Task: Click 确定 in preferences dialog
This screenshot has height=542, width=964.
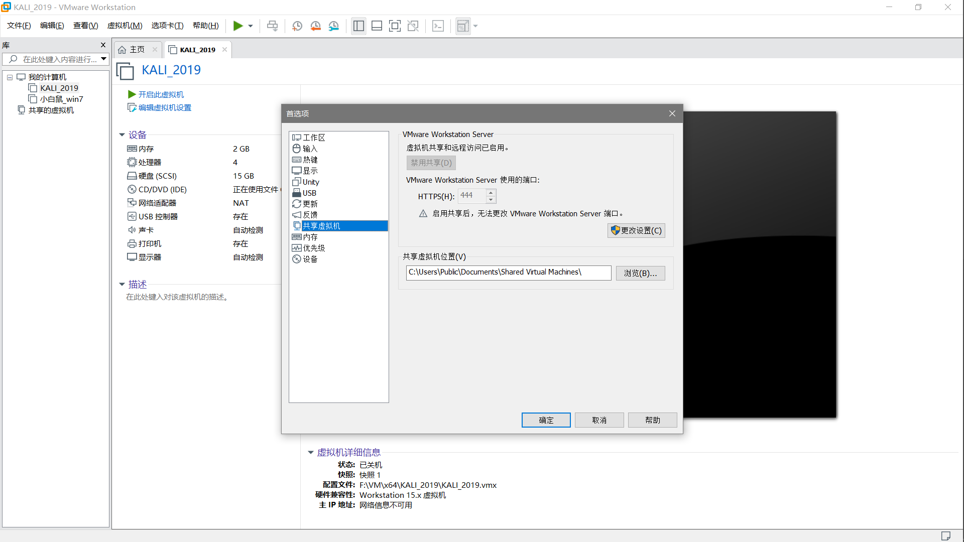Action: tap(546, 420)
